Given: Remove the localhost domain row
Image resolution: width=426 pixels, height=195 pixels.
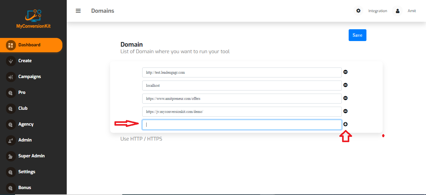Looking at the screenshot, I should coord(346,85).
